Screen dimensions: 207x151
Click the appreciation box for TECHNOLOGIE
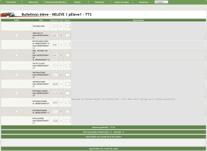[138, 26]
